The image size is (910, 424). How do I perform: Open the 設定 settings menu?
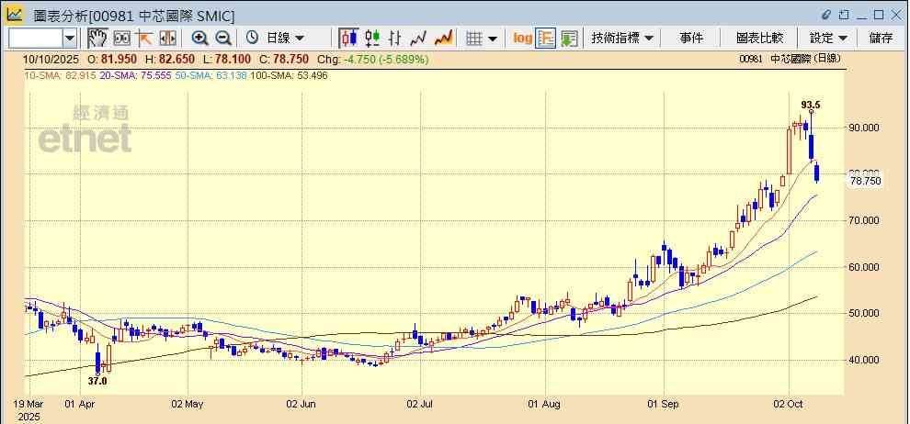point(828,38)
